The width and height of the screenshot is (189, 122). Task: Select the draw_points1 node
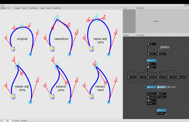coord(152,97)
